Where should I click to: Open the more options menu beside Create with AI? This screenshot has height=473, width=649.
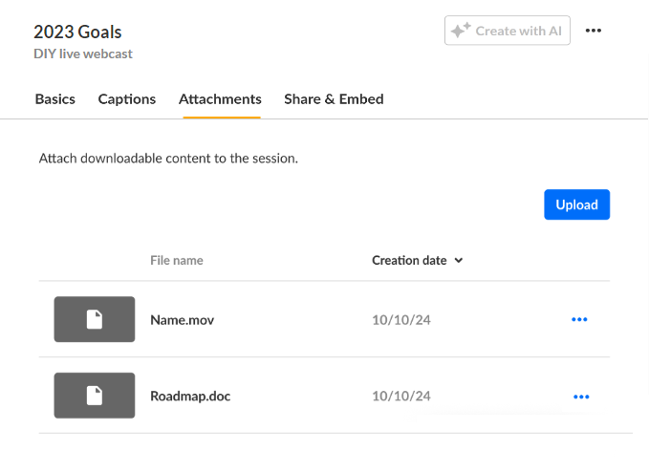(594, 31)
